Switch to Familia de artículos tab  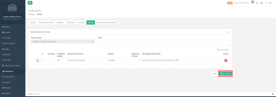tap(46, 23)
